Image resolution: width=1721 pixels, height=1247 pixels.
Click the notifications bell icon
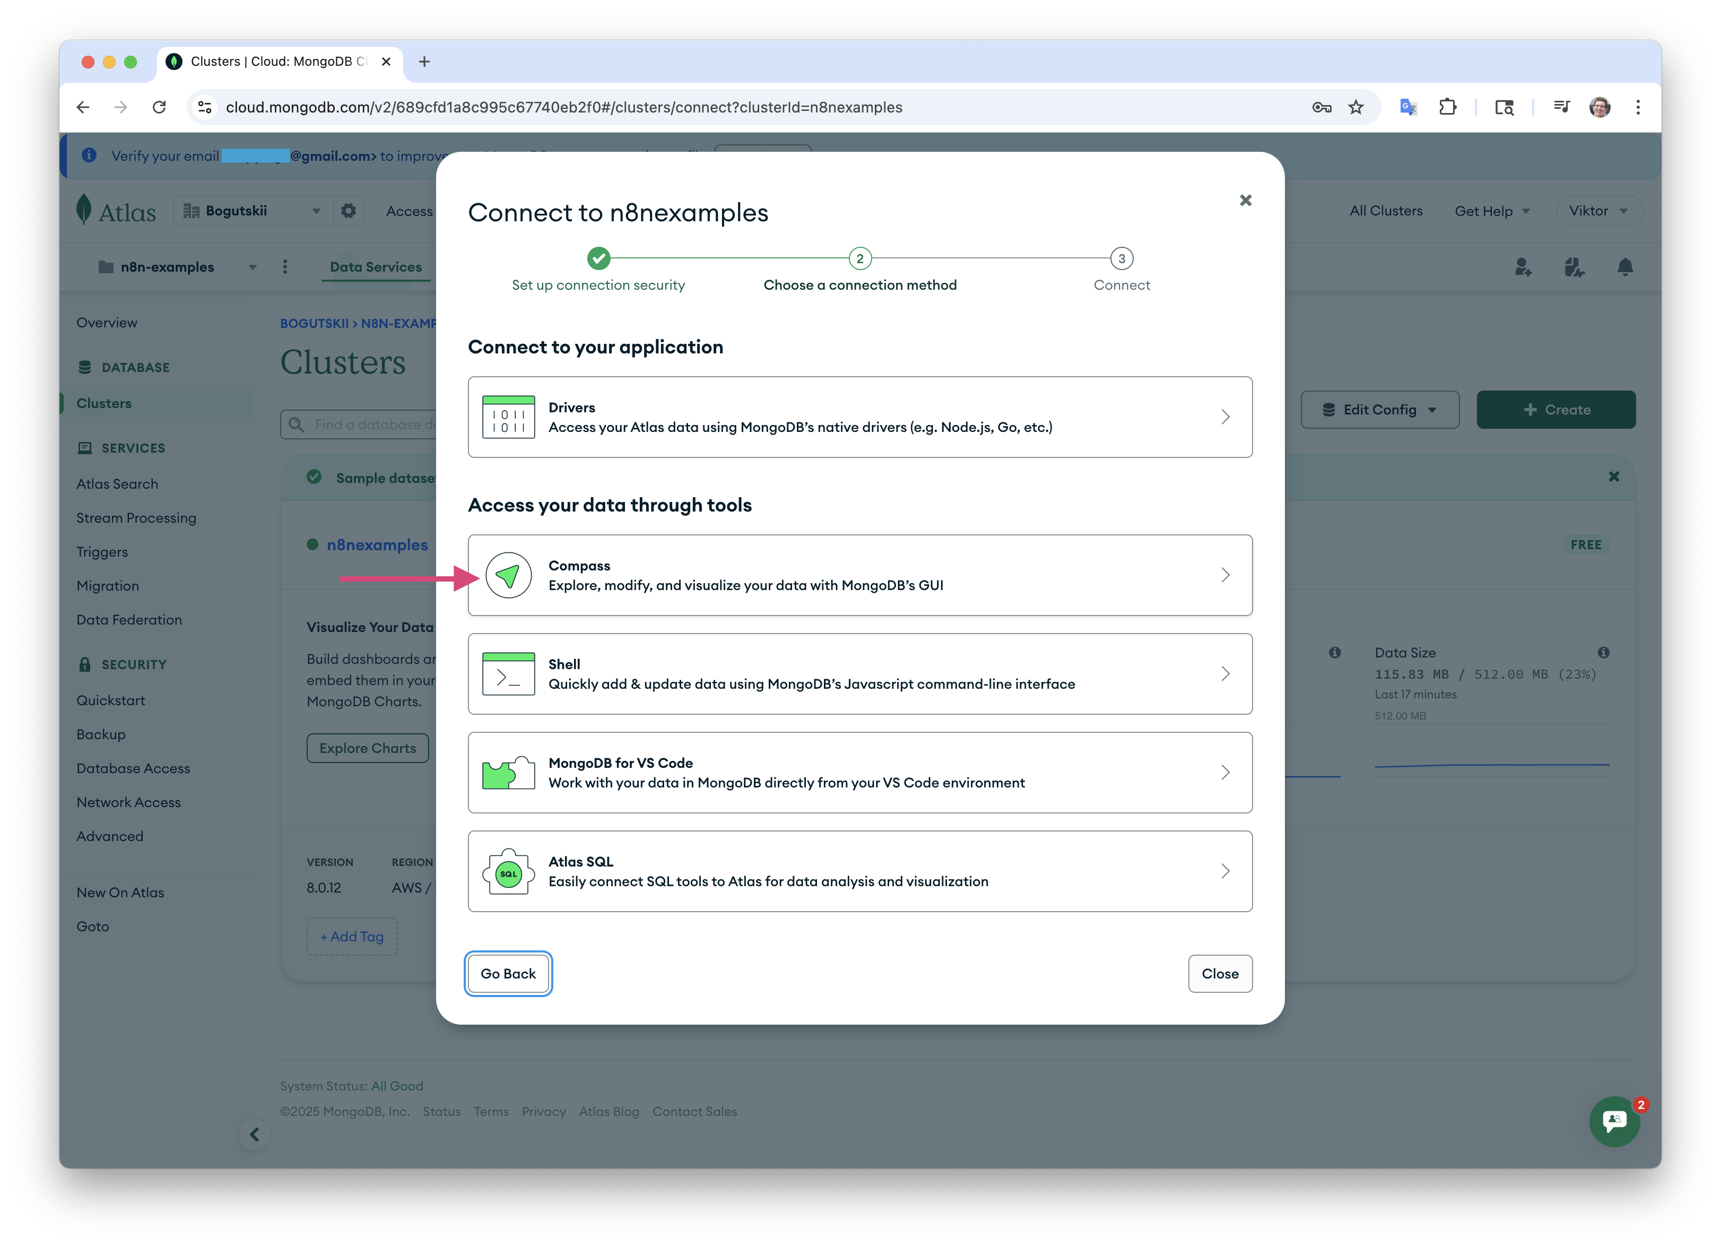tap(1624, 267)
